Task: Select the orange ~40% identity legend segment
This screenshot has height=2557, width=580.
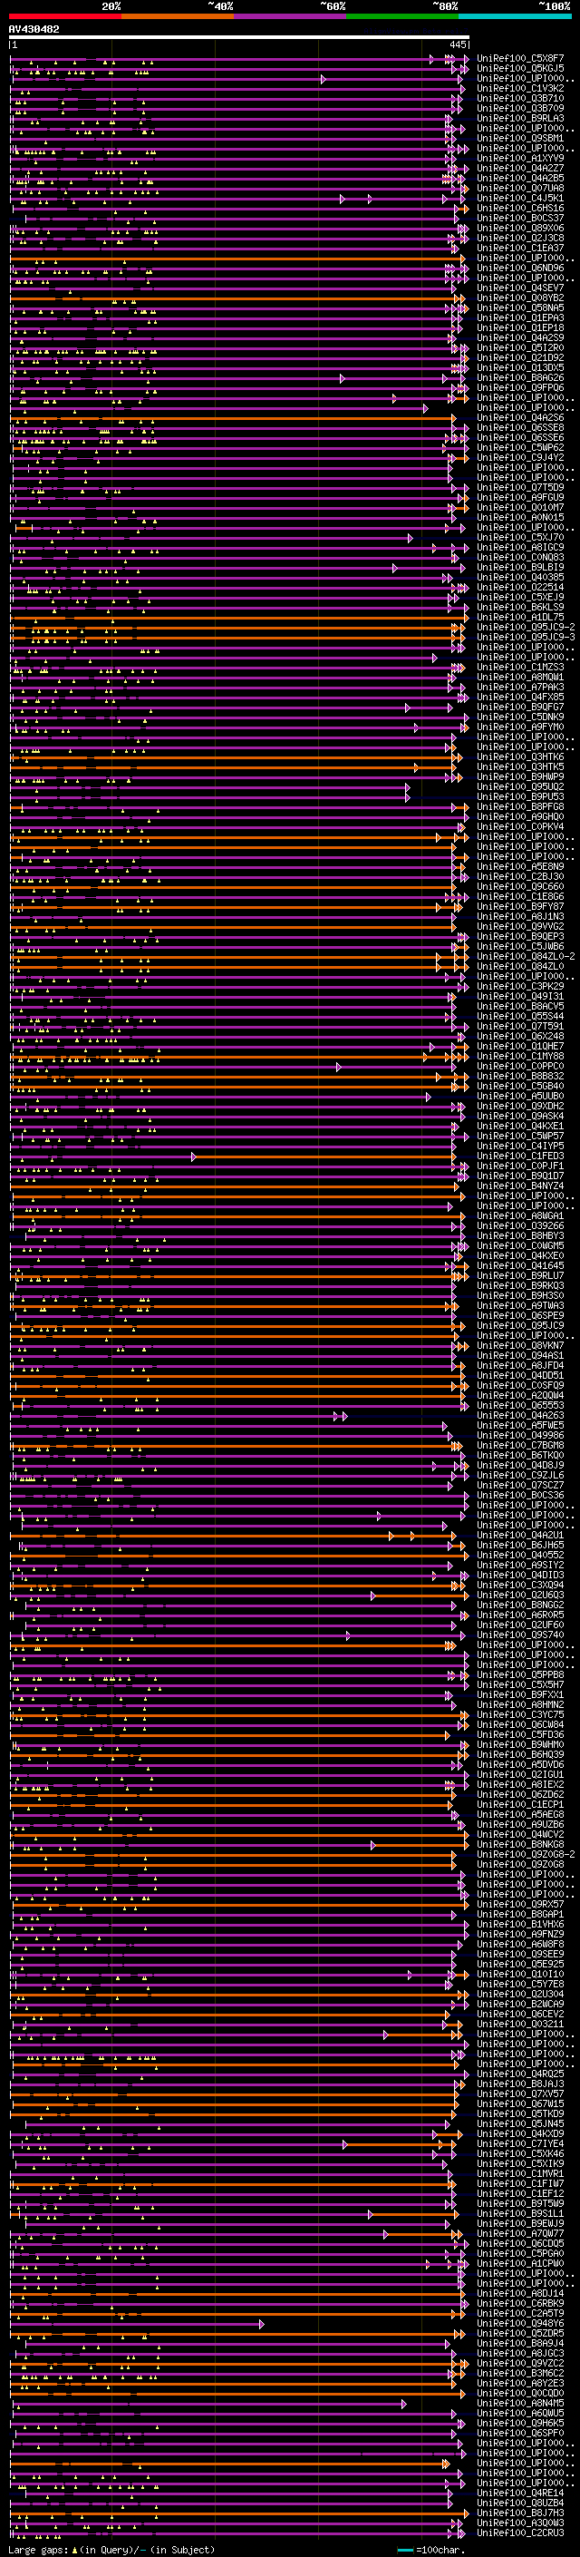Action: coord(178,16)
